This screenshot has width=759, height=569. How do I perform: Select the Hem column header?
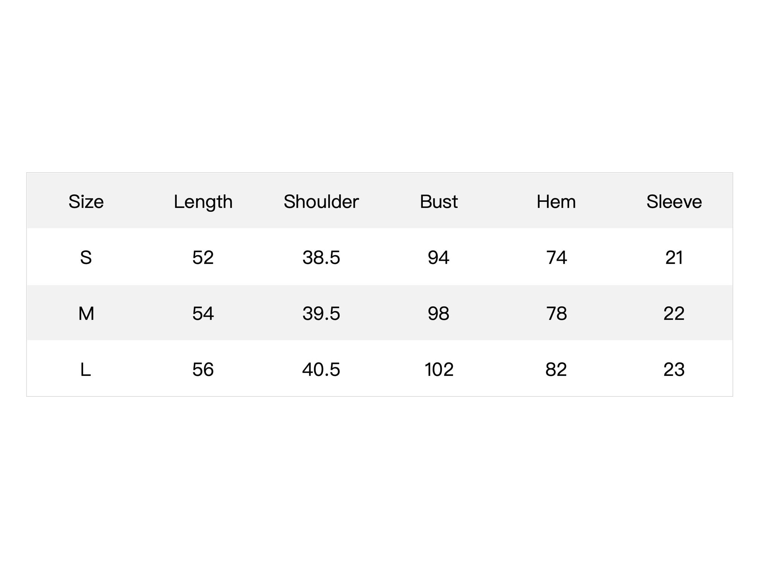pyautogui.click(x=556, y=201)
